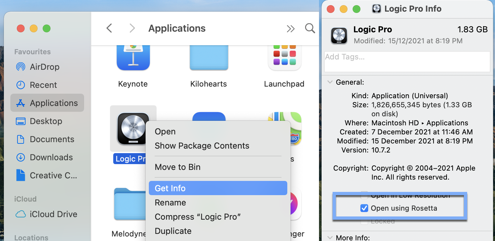
Task: Click the Finder forward arrow button
Action: click(132, 28)
